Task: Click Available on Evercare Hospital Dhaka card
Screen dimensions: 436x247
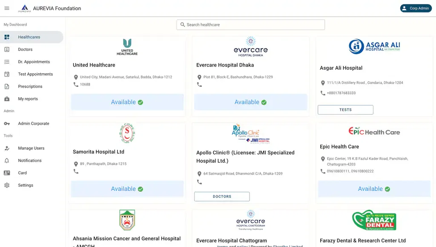Action: (x=250, y=102)
